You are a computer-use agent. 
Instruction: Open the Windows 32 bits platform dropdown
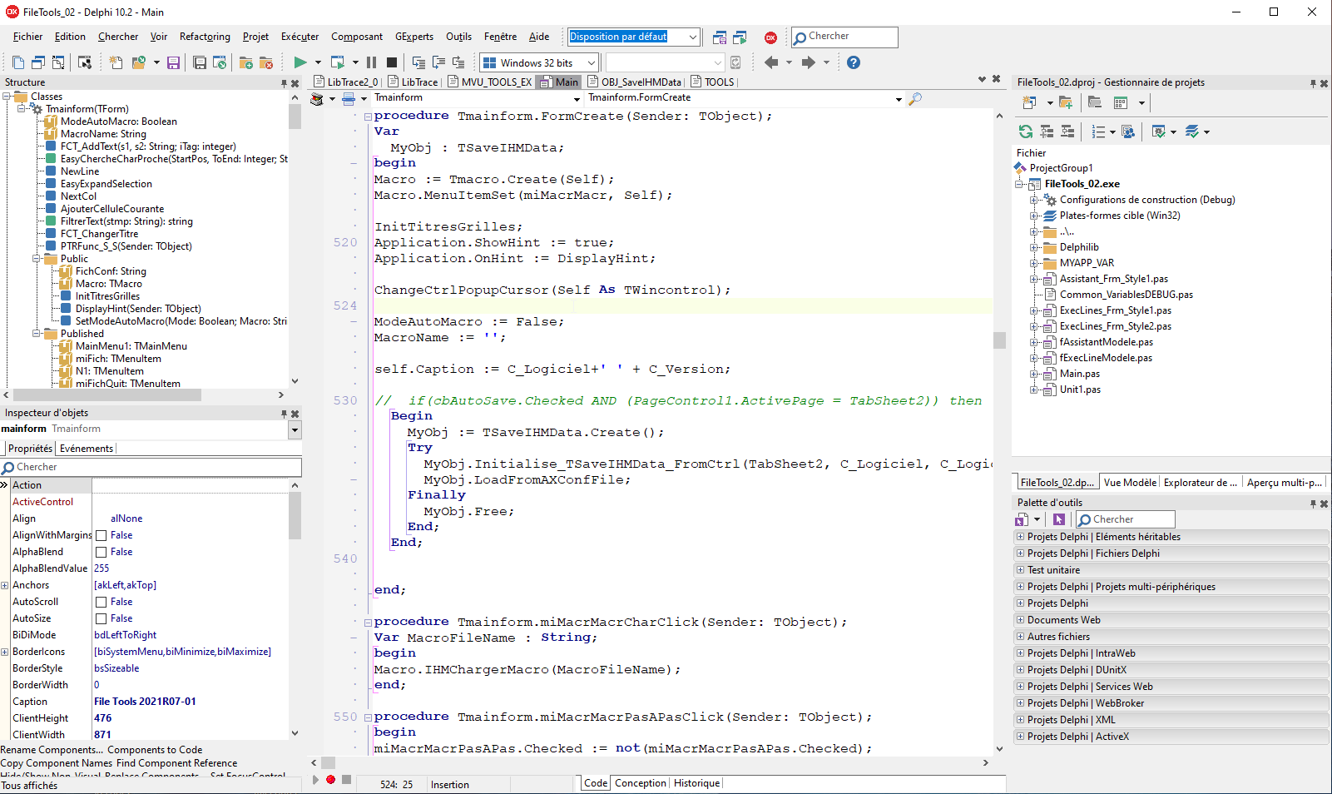[592, 62]
